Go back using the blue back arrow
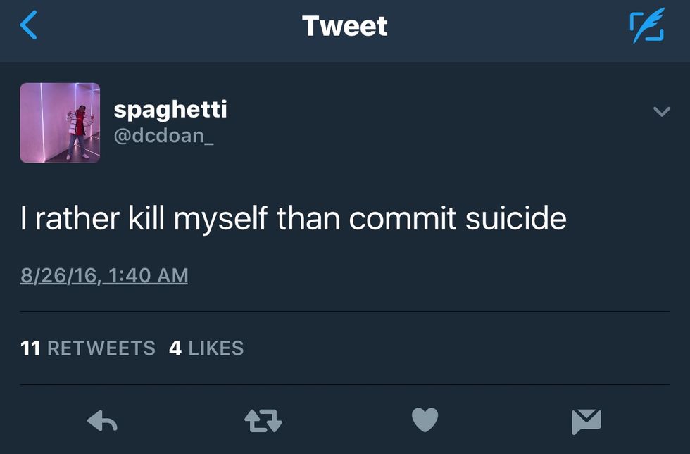 point(30,26)
